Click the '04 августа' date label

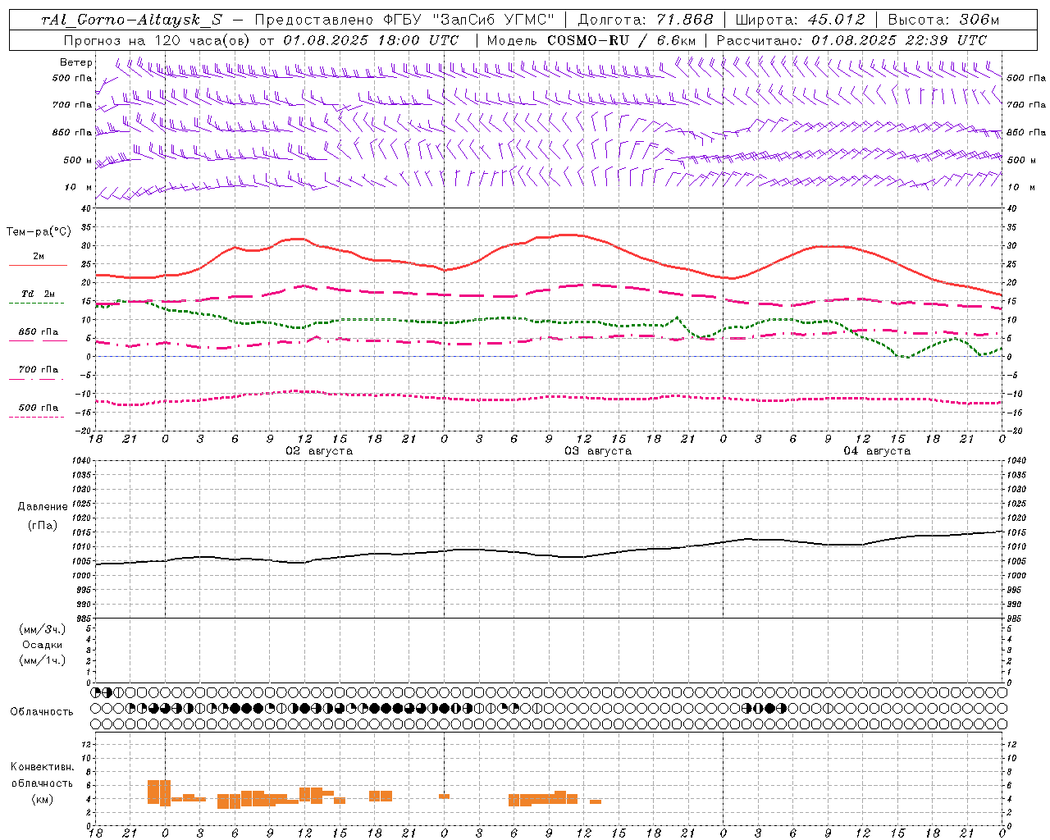pos(877,451)
